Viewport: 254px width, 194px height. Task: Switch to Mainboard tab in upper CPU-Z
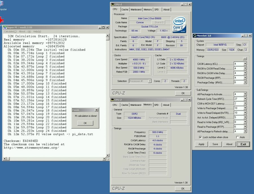tap(136, 10)
